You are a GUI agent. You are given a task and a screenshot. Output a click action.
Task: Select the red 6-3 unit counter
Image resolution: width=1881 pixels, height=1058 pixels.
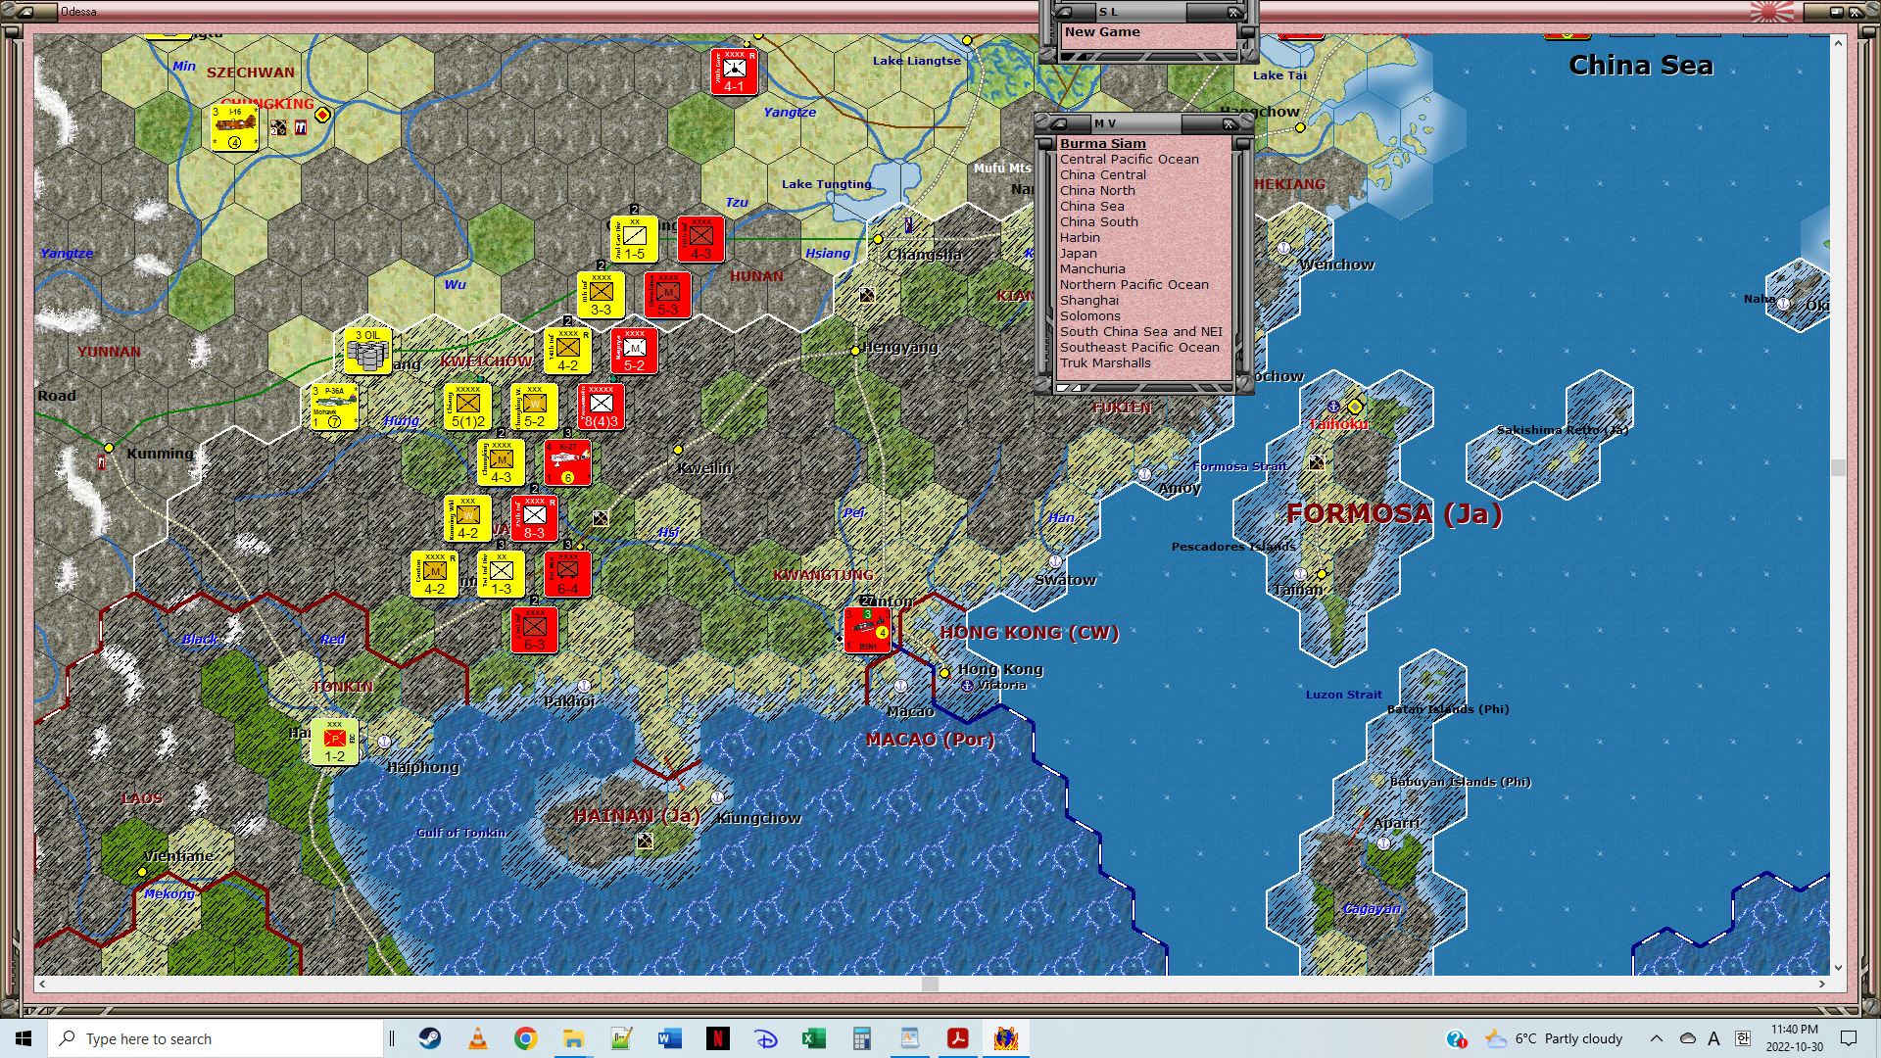[534, 630]
